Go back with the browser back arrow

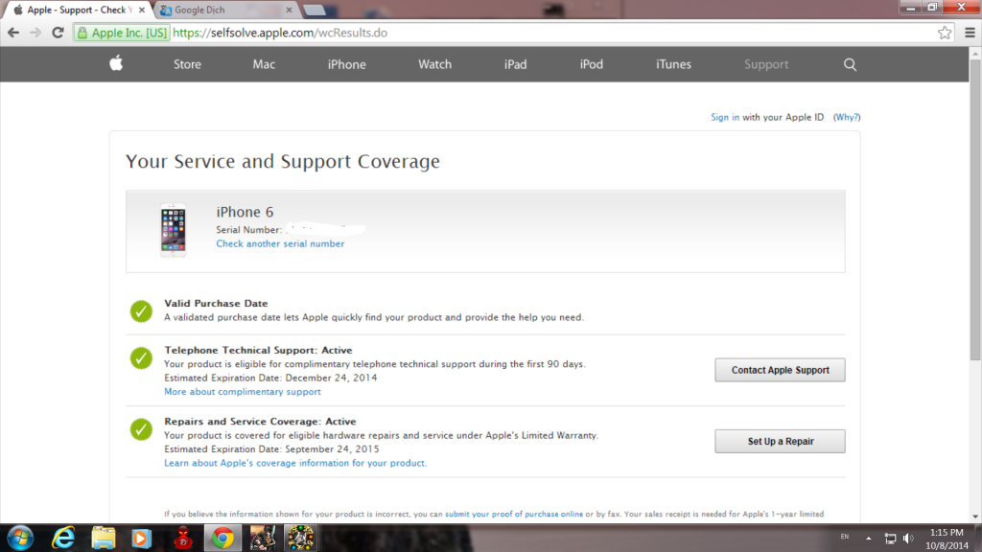(x=12, y=33)
